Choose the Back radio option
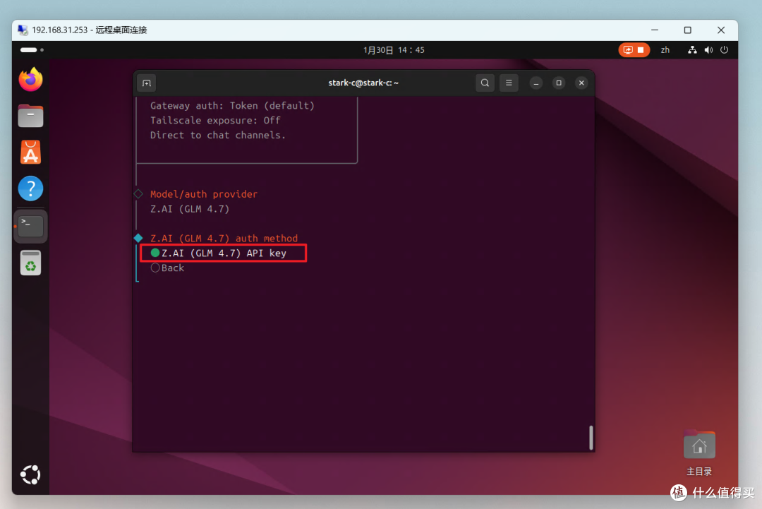 pyautogui.click(x=167, y=268)
